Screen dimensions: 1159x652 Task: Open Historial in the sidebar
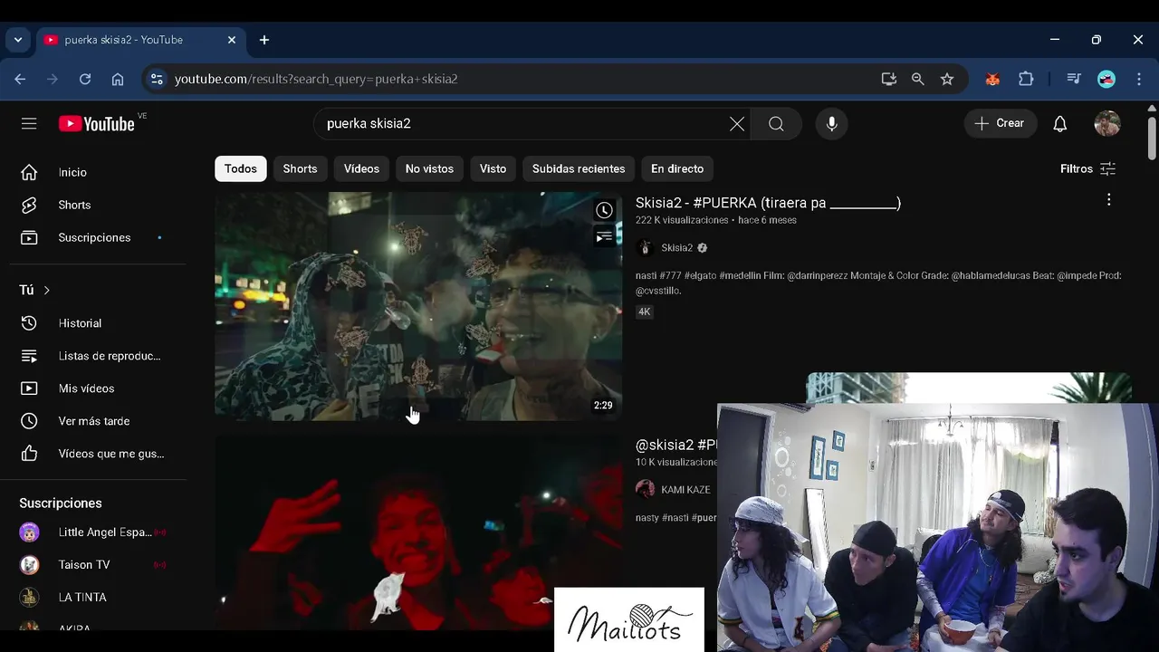[98, 323]
